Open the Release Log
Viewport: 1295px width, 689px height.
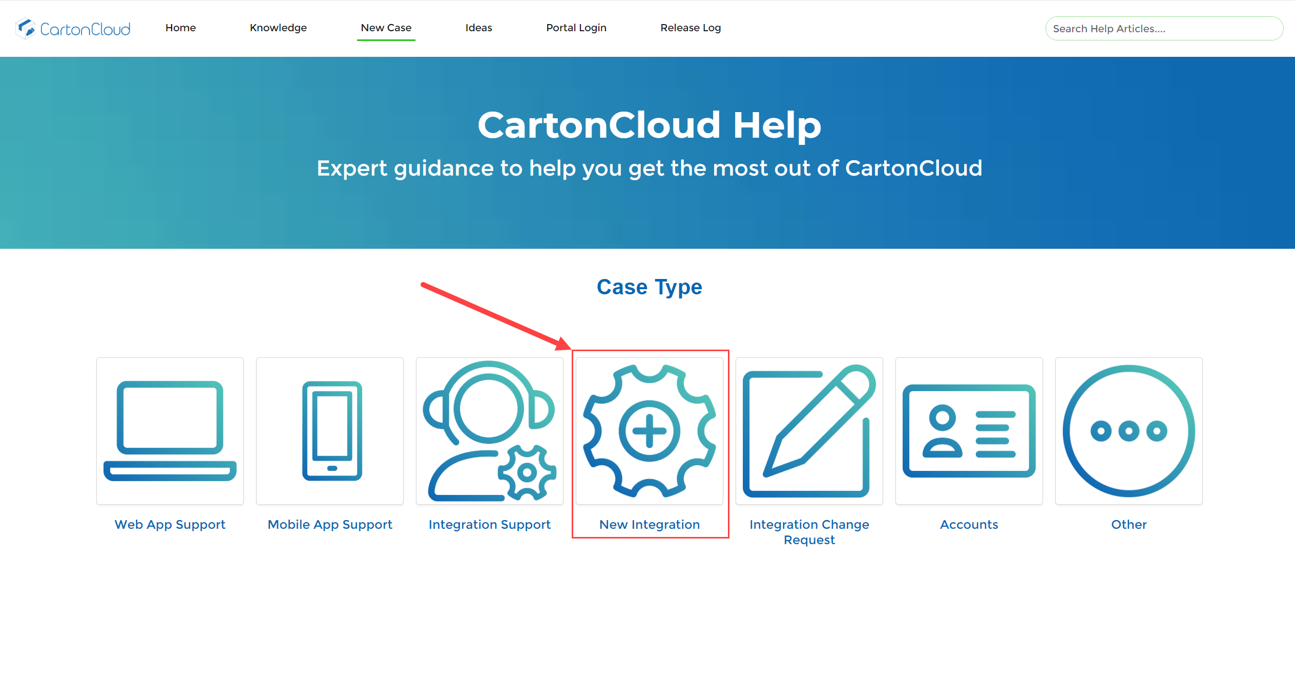(691, 28)
